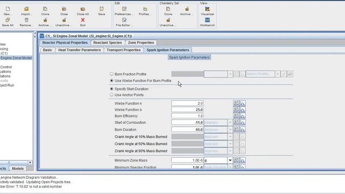Click profile curve icon for Wiebe Function n

[x=243, y=103]
